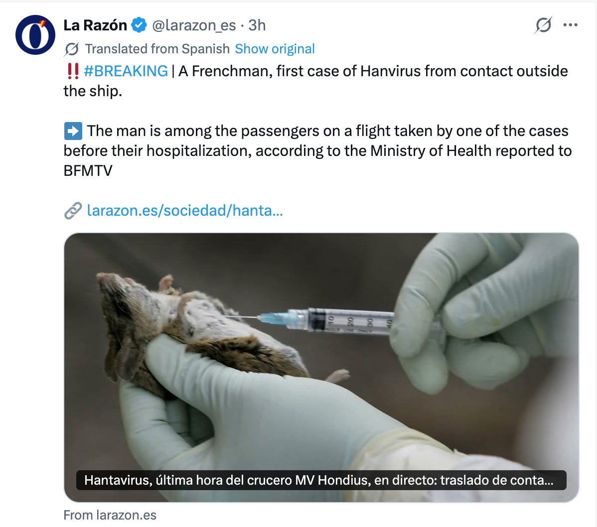Click the Hantavirus headline caption overlay

coord(321,480)
